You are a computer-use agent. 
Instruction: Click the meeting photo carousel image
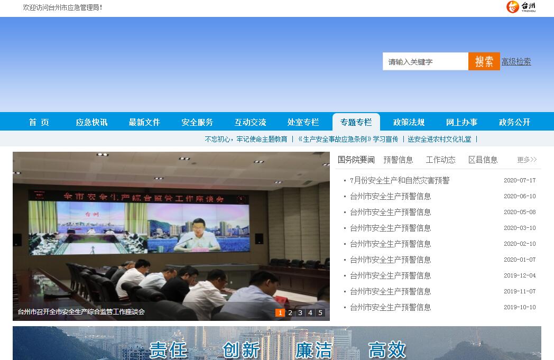coord(171,233)
